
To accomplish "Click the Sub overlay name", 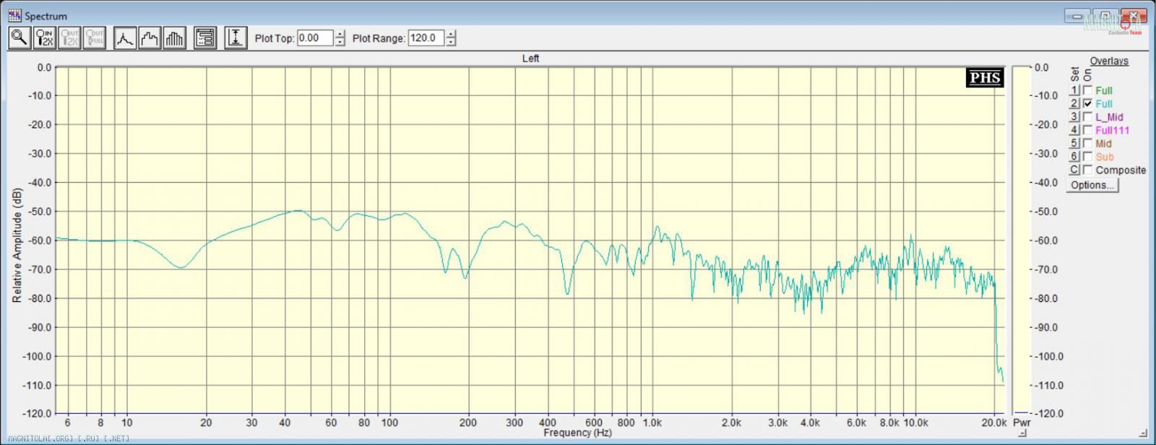I will pyautogui.click(x=1104, y=157).
